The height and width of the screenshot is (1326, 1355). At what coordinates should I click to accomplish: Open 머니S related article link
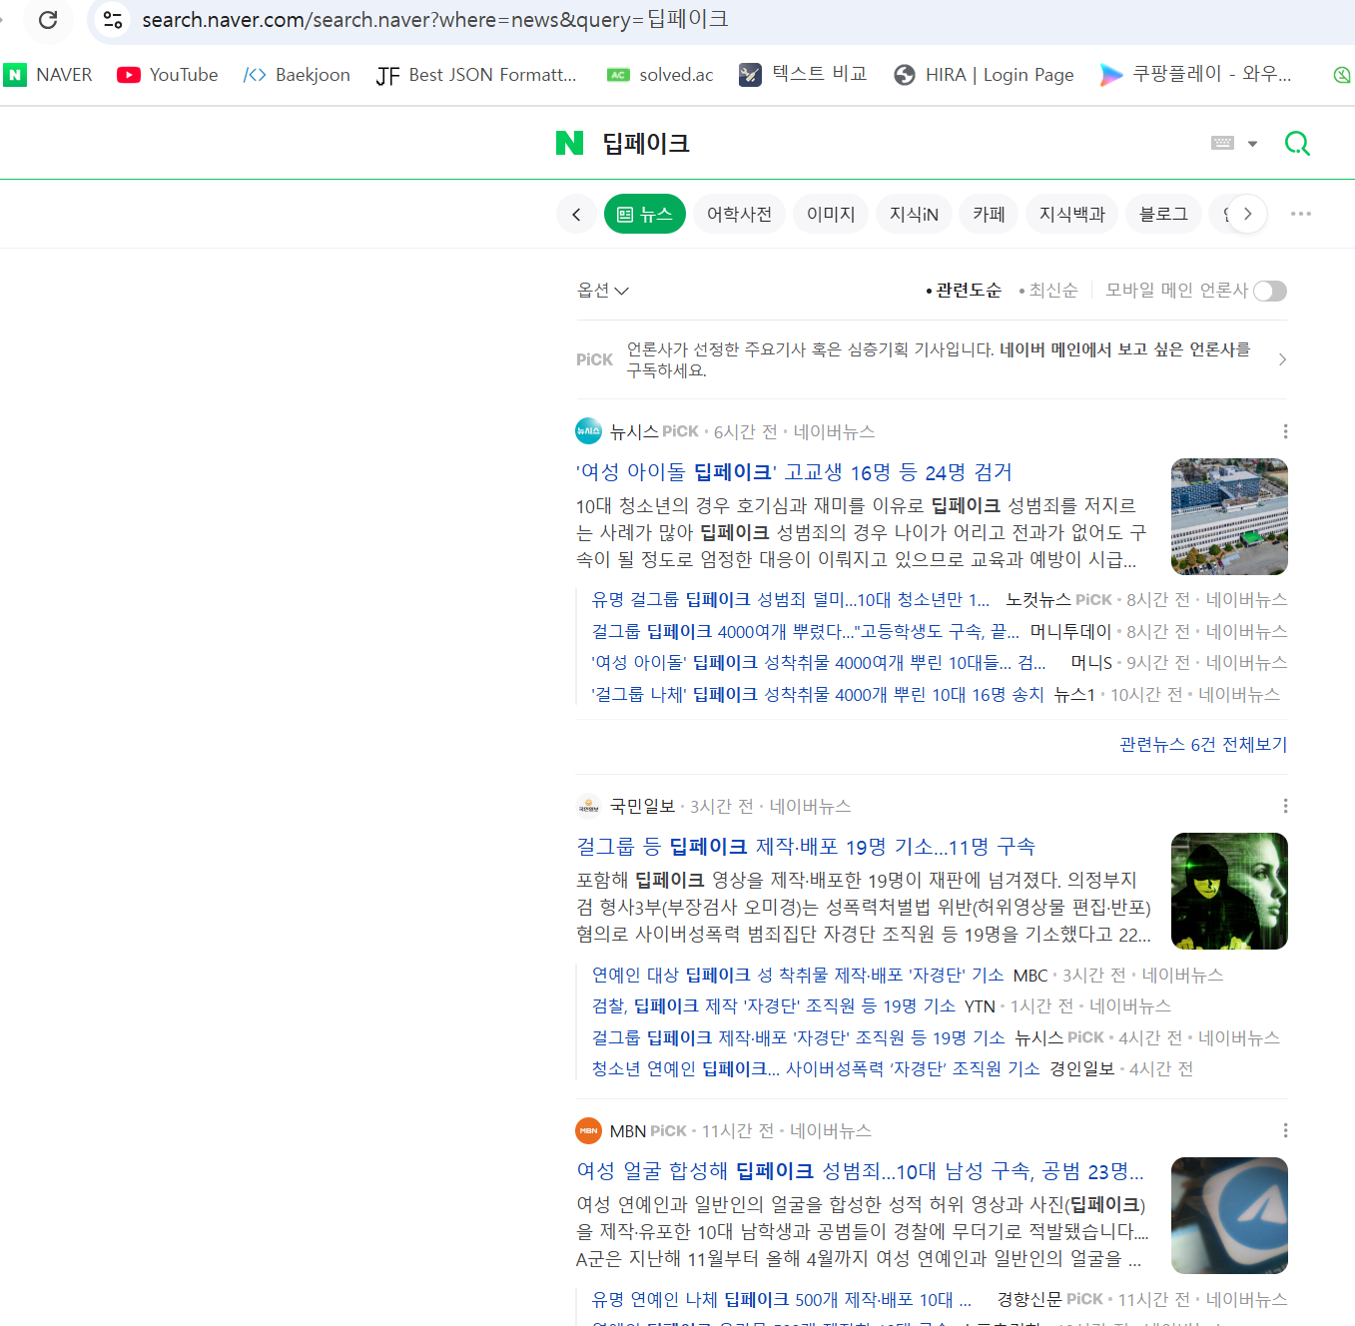pos(819,663)
